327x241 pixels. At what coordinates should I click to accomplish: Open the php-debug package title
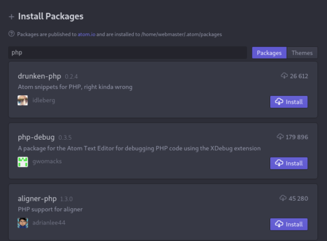point(36,137)
